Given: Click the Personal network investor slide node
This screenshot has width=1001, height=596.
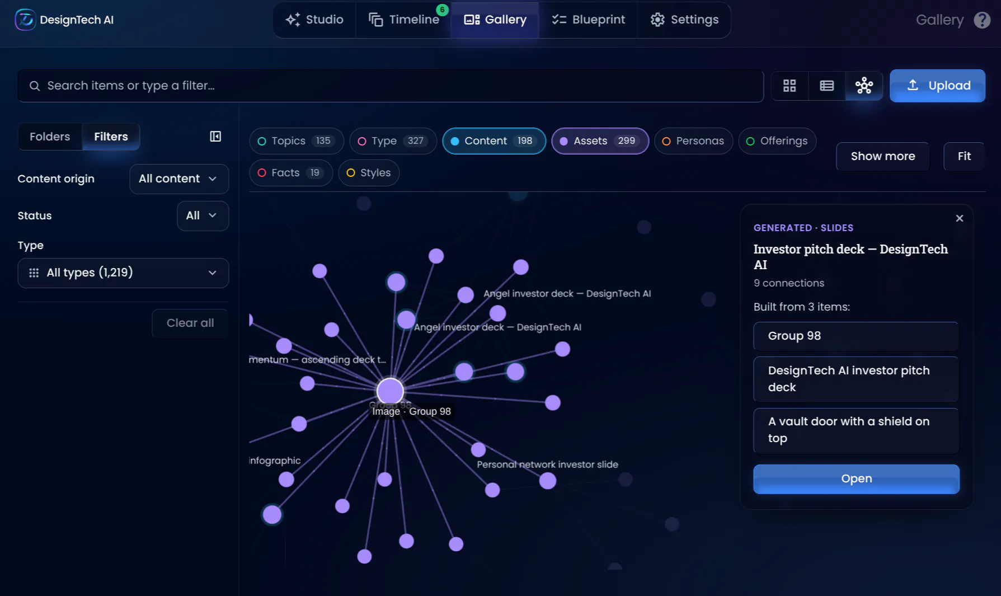Looking at the screenshot, I should click(x=548, y=481).
